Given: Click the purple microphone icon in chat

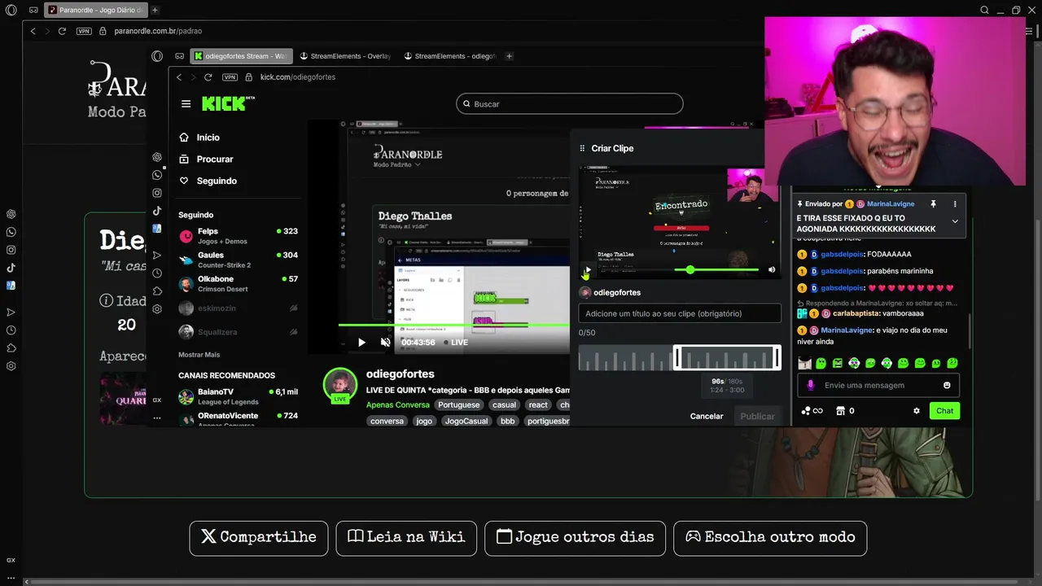Looking at the screenshot, I should pyautogui.click(x=810, y=386).
